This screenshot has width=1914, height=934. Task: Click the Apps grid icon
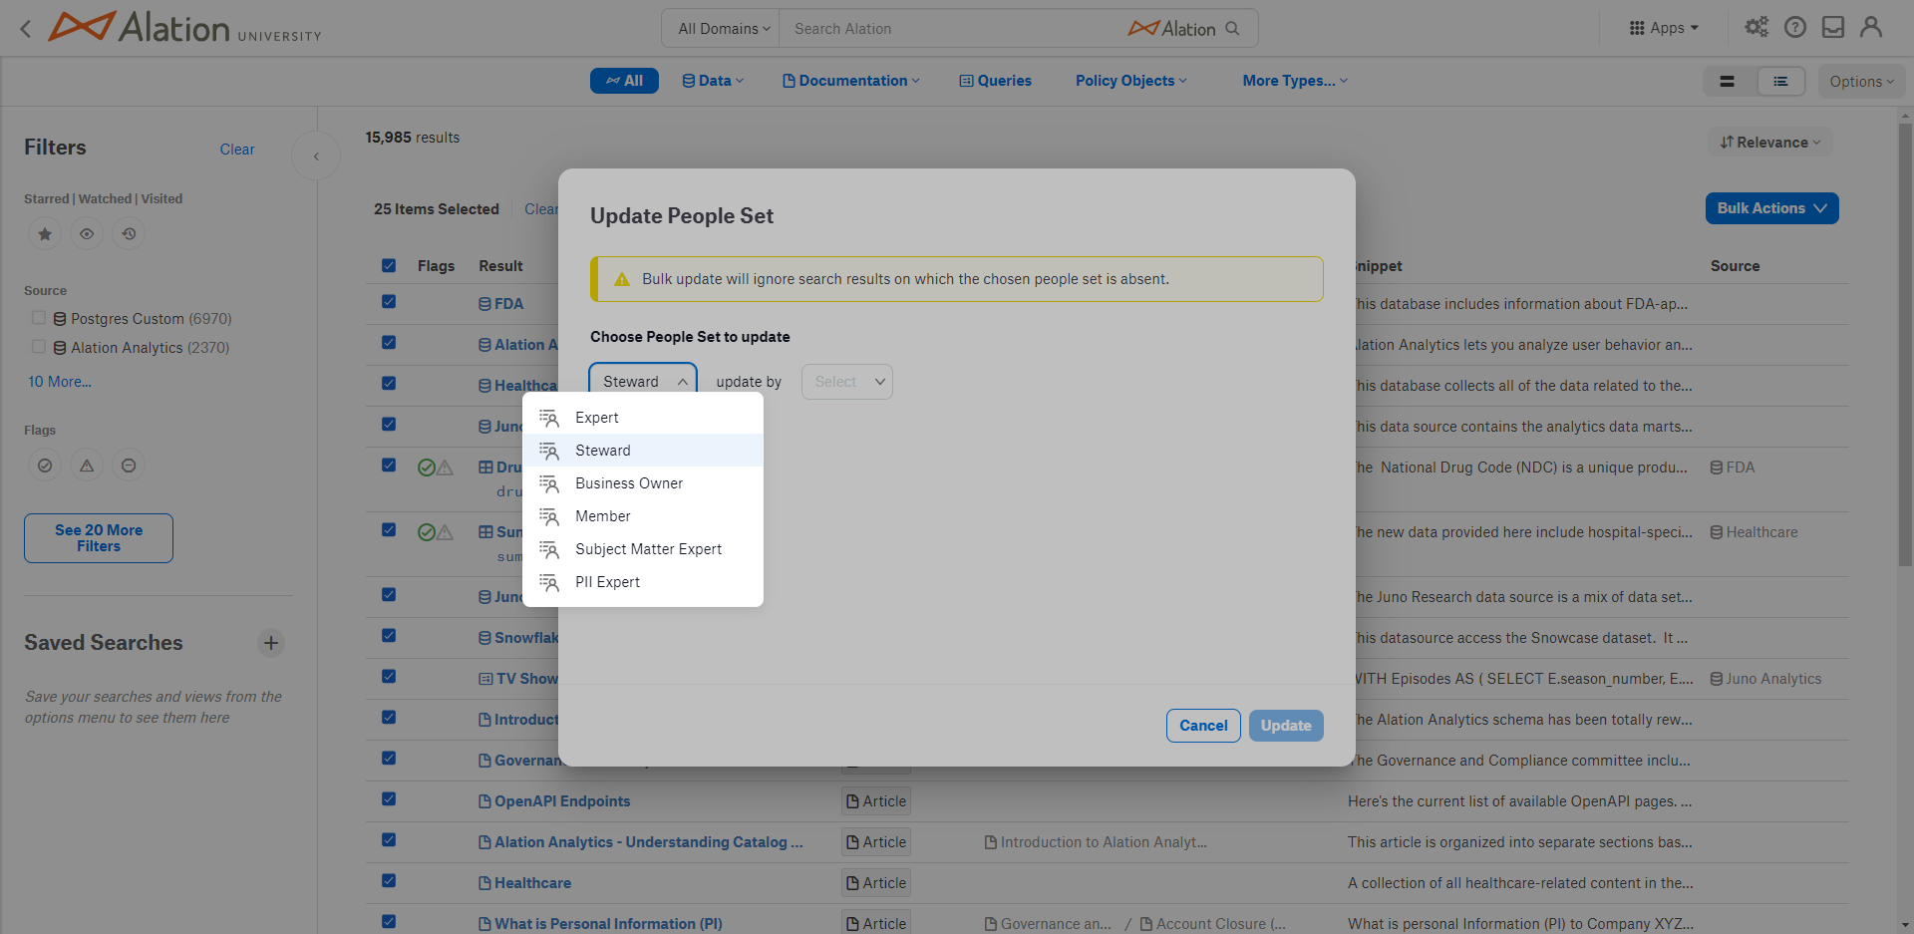[x=1637, y=28]
